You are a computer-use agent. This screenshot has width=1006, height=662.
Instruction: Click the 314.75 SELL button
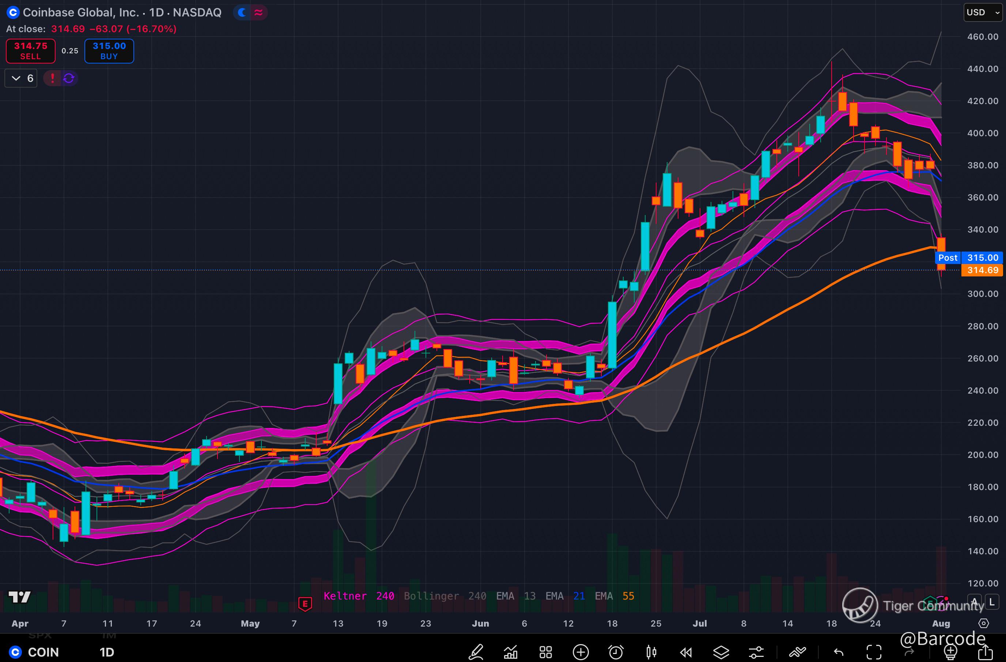[30, 51]
